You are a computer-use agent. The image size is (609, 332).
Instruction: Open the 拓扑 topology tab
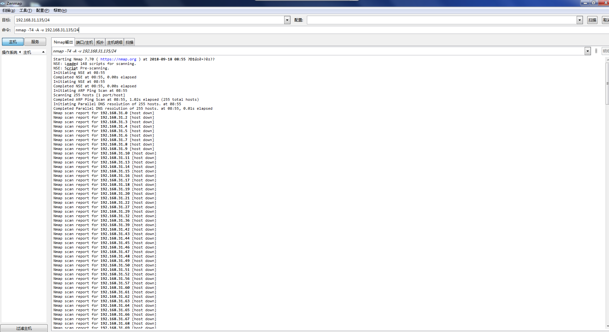point(100,42)
